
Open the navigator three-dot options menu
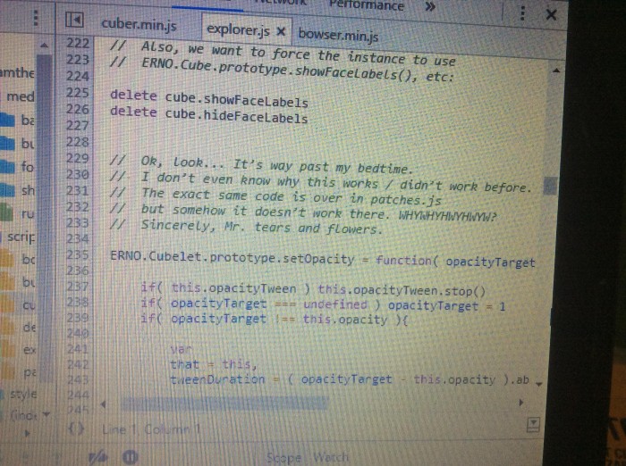(x=36, y=18)
